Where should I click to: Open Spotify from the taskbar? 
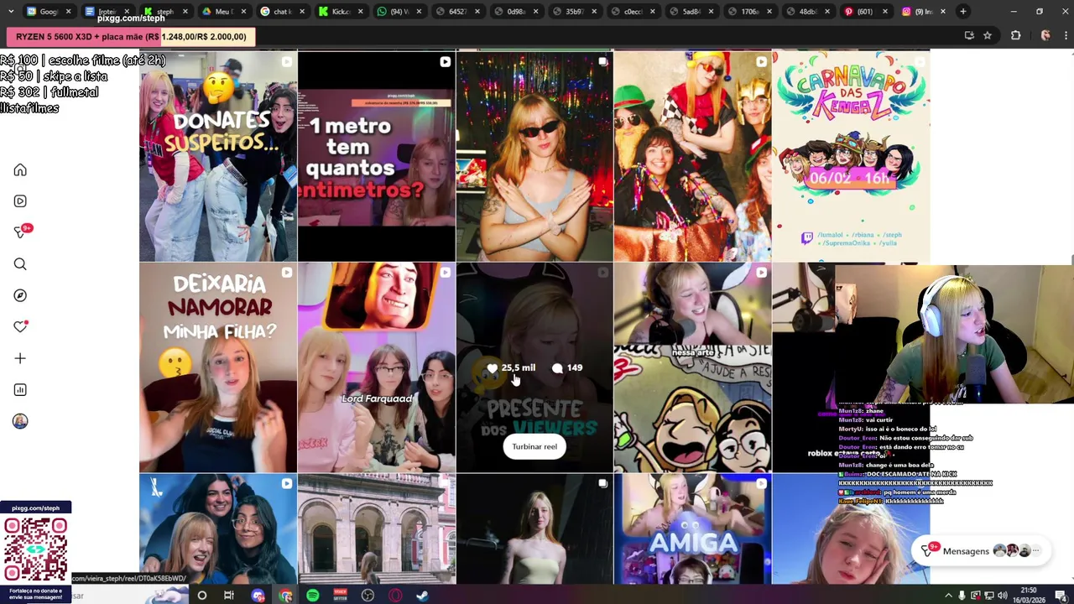coord(312,596)
